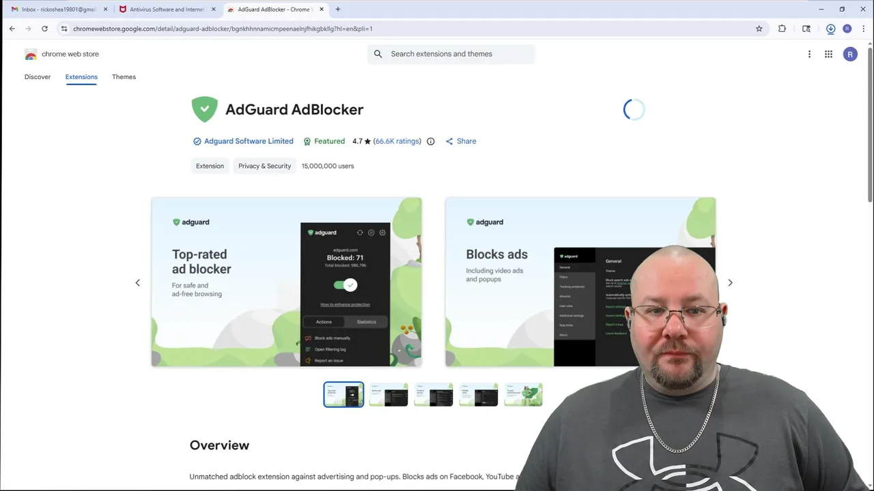Viewport: 874px width, 491px height.
Task: Go forward in Chrome history
Action: pos(28,29)
